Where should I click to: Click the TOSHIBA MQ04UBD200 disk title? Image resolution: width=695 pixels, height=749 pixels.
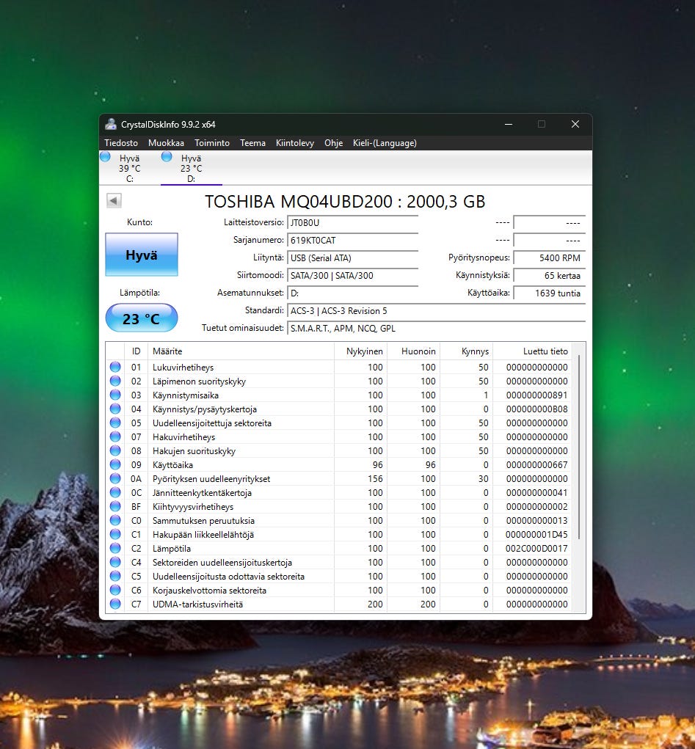345,202
